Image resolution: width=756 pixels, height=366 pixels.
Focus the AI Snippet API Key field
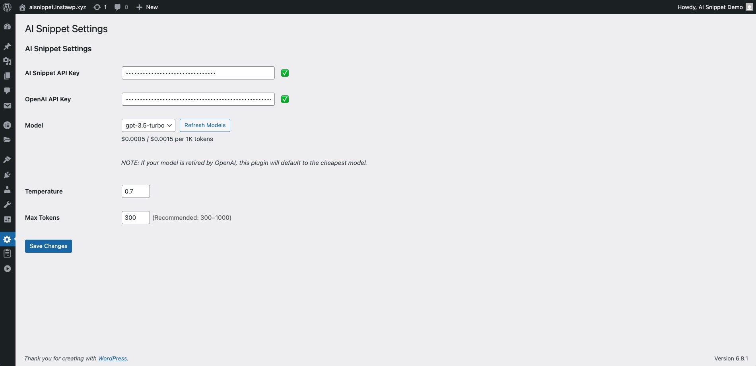point(198,73)
